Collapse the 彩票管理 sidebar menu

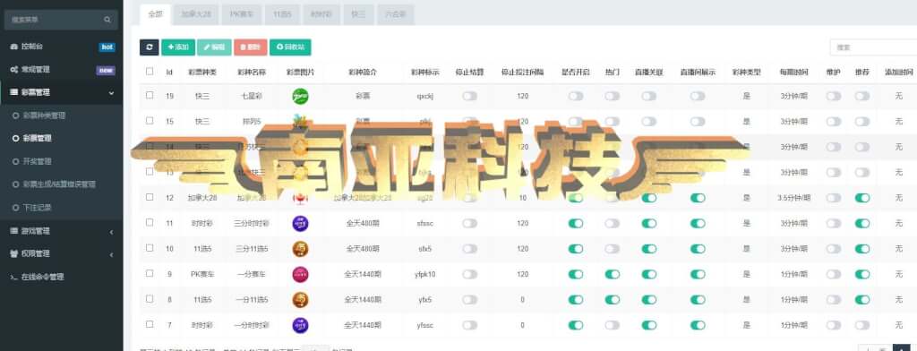62,92
